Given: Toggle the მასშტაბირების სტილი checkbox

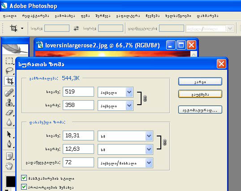Looking at the screenshot, I should [24, 178].
